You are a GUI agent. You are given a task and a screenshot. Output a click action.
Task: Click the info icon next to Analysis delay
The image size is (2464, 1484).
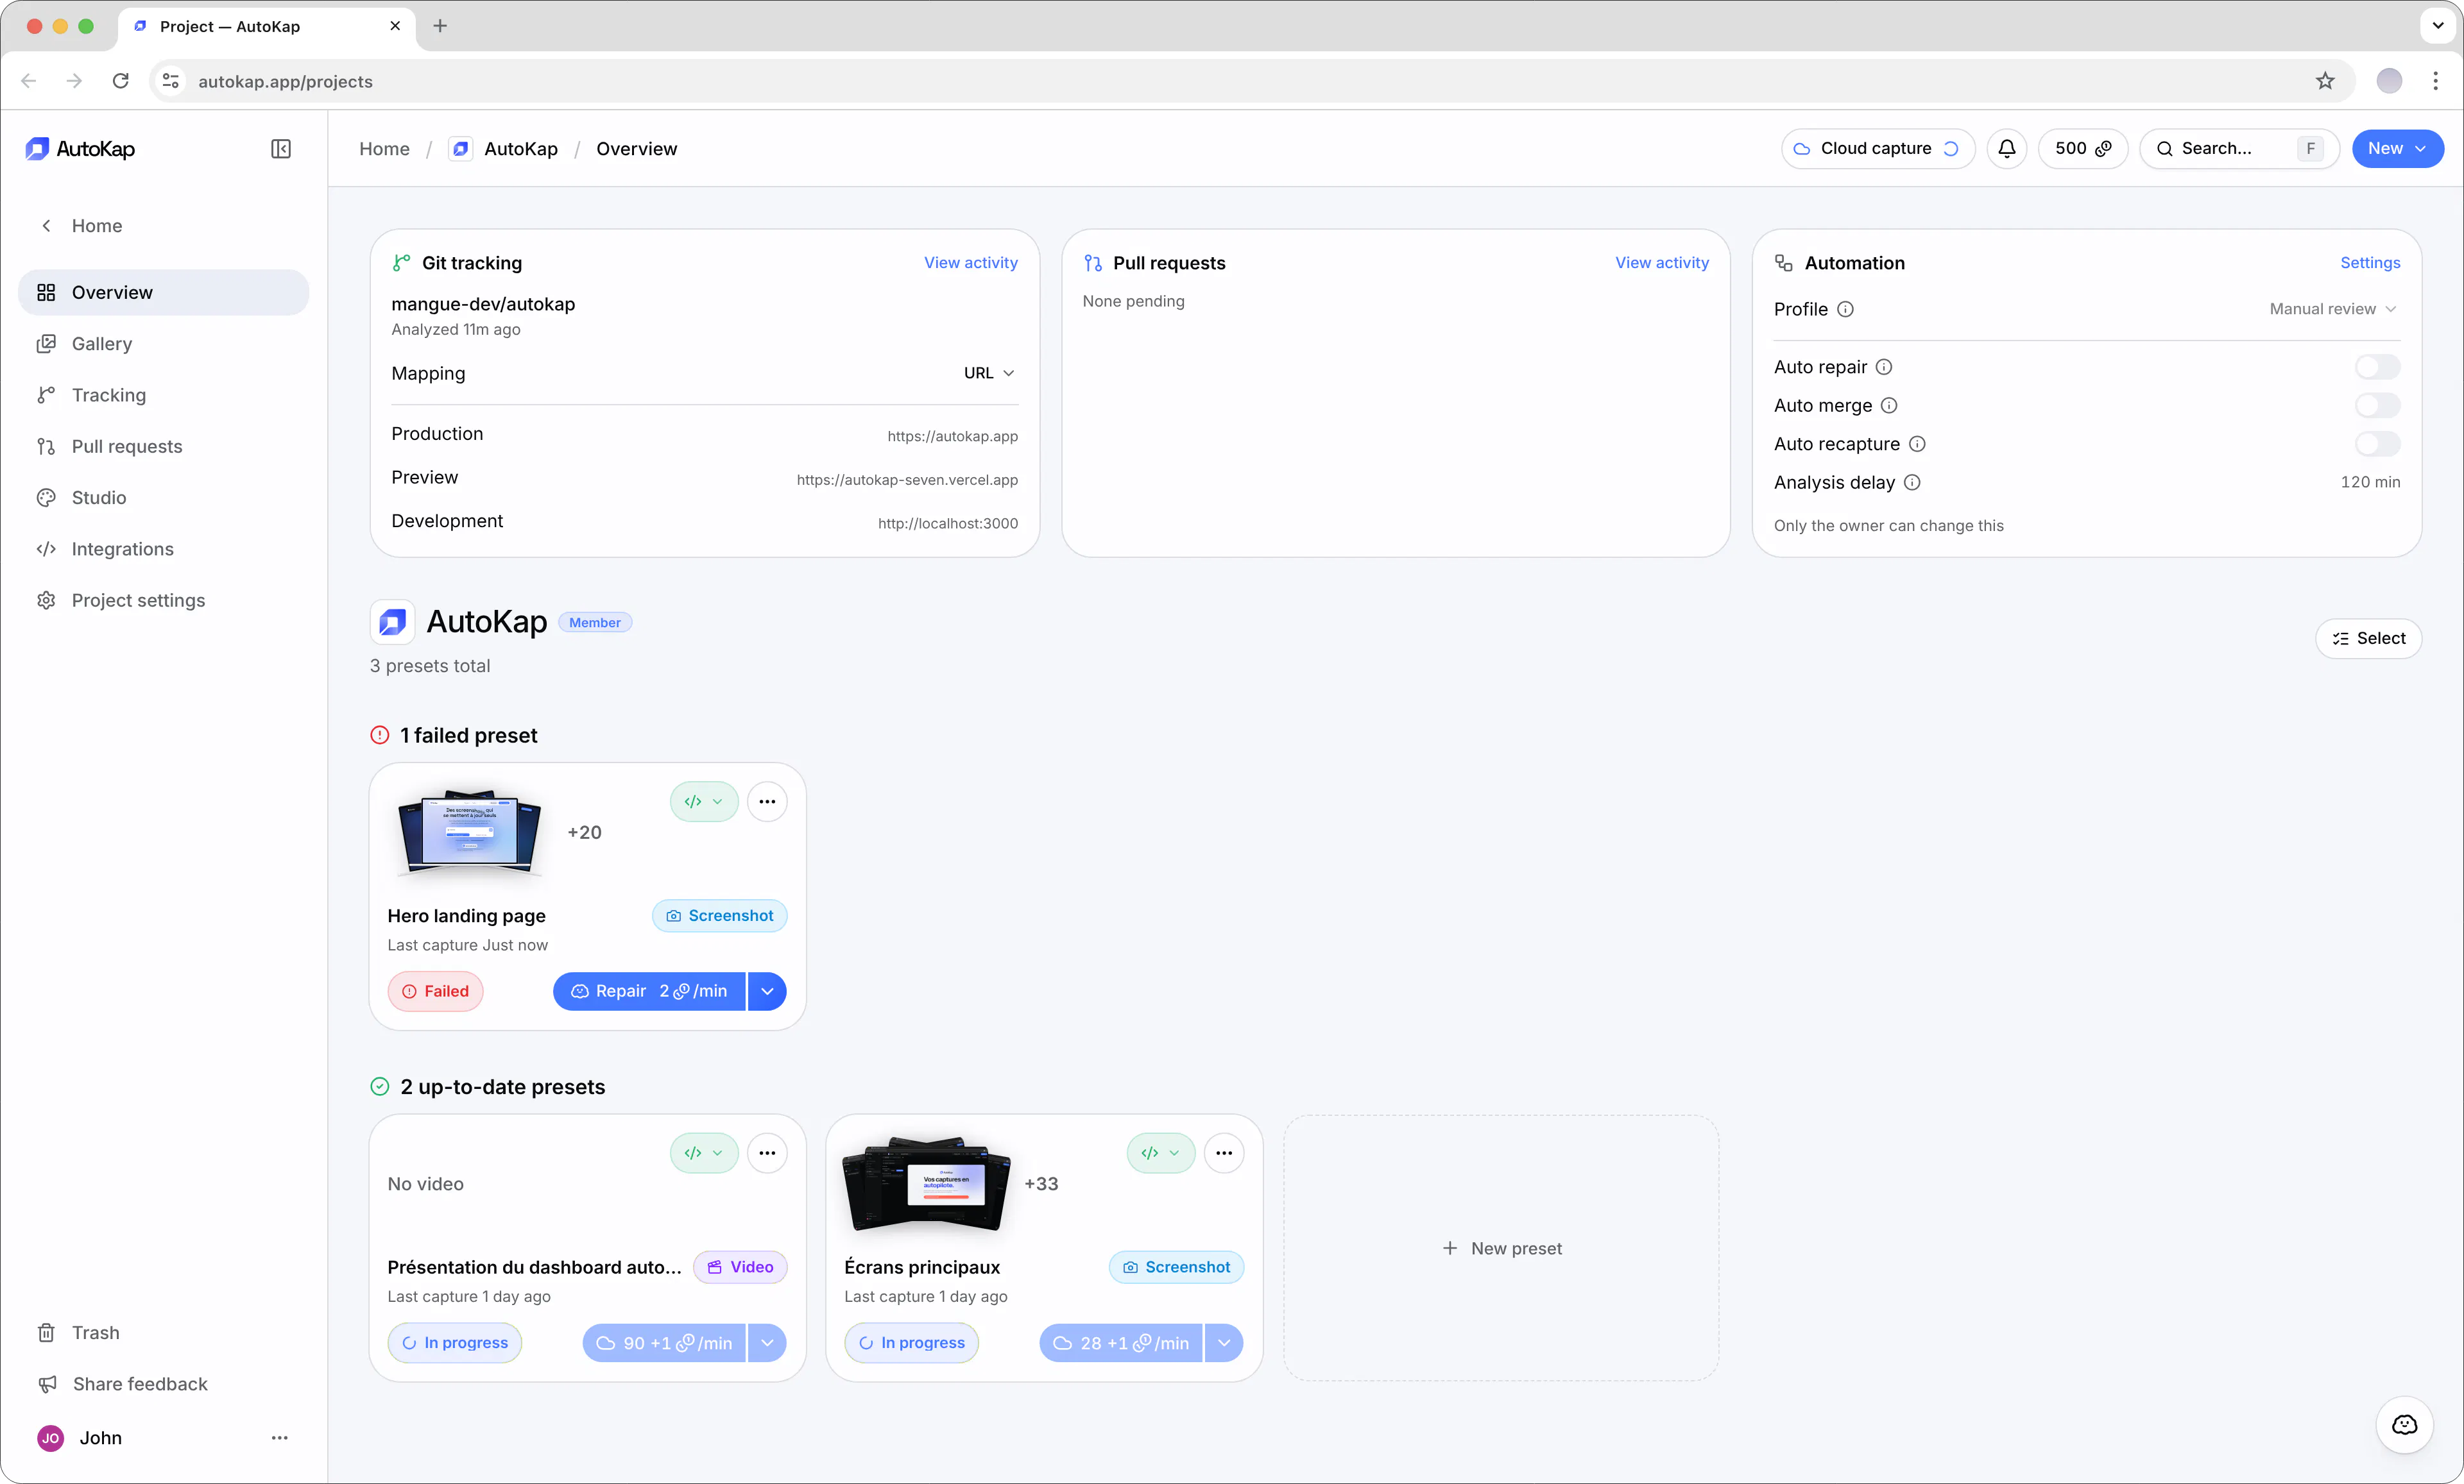1912,483
